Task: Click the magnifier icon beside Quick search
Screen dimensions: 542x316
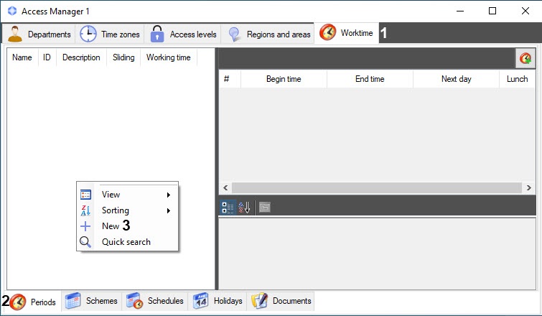Action: click(x=85, y=242)
